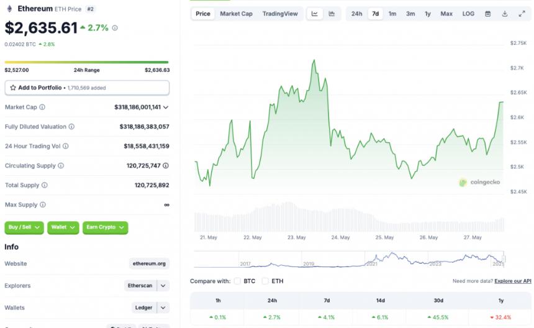Expand the chart to fullscreen
The width and height of the screenshot is (534, 328).
tap(522, 14)
